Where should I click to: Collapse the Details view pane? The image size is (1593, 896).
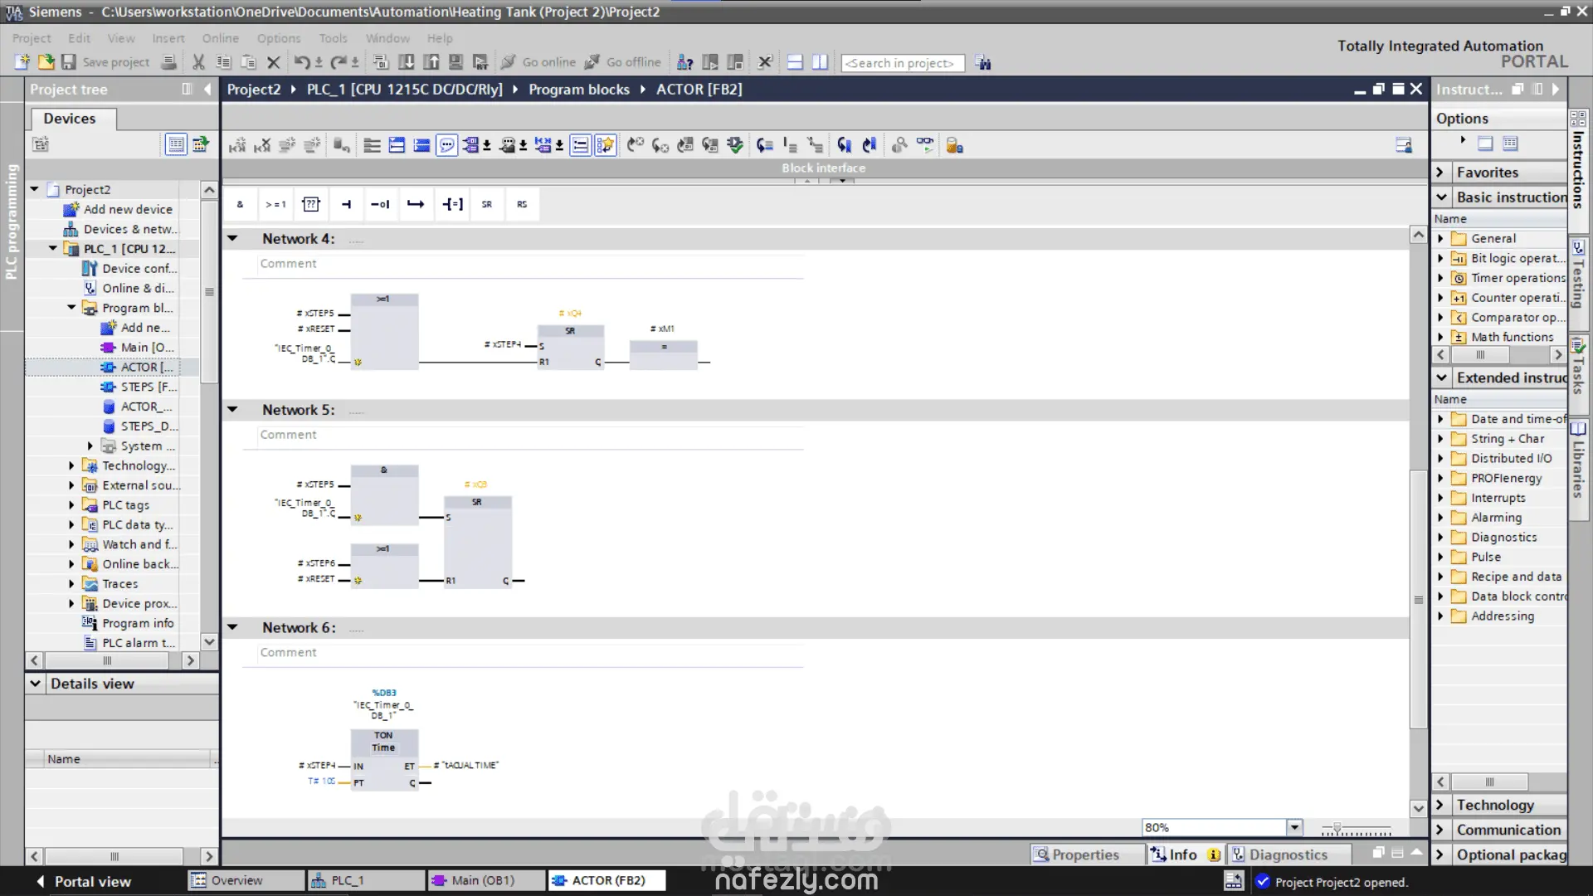click(35, 683)
